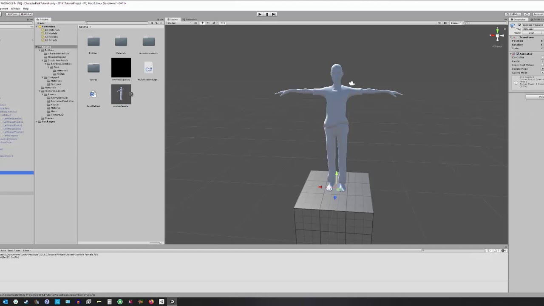Select the 9X9Transparent texture thumbnail
544x306 pixels.
coord(121,68)
